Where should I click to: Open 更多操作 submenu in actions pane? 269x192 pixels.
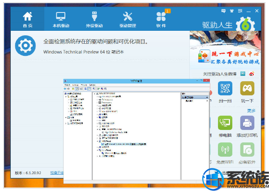[x=196, y=101]
